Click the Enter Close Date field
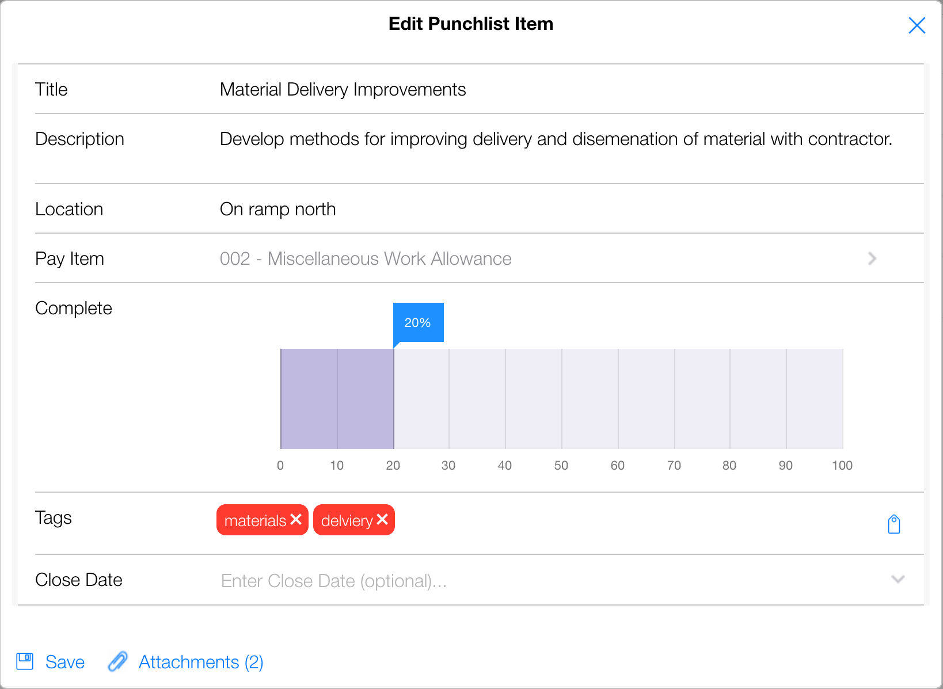943x689 pixels. (334, 581)
